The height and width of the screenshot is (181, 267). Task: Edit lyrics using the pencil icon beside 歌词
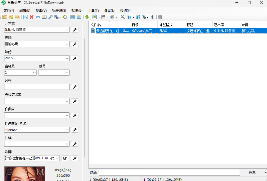click(x=65, y=158)
